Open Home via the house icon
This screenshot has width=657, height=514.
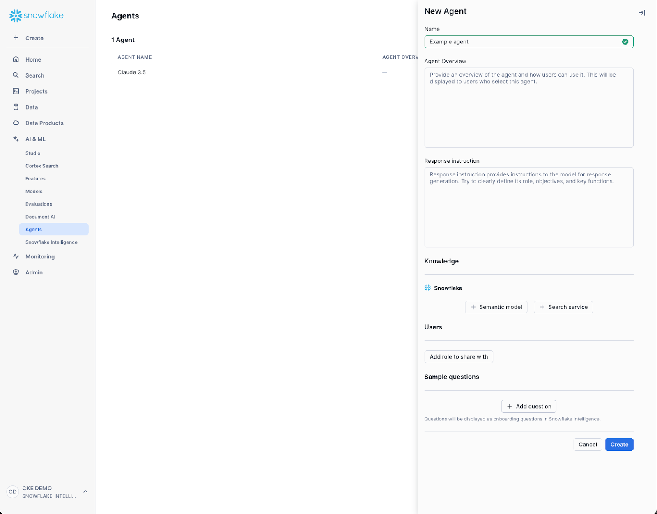[x=16, y=59]
